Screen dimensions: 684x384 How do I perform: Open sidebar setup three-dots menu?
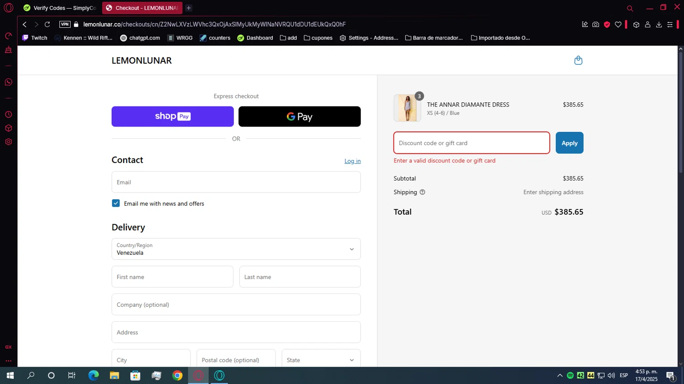[x=8, y=361]
